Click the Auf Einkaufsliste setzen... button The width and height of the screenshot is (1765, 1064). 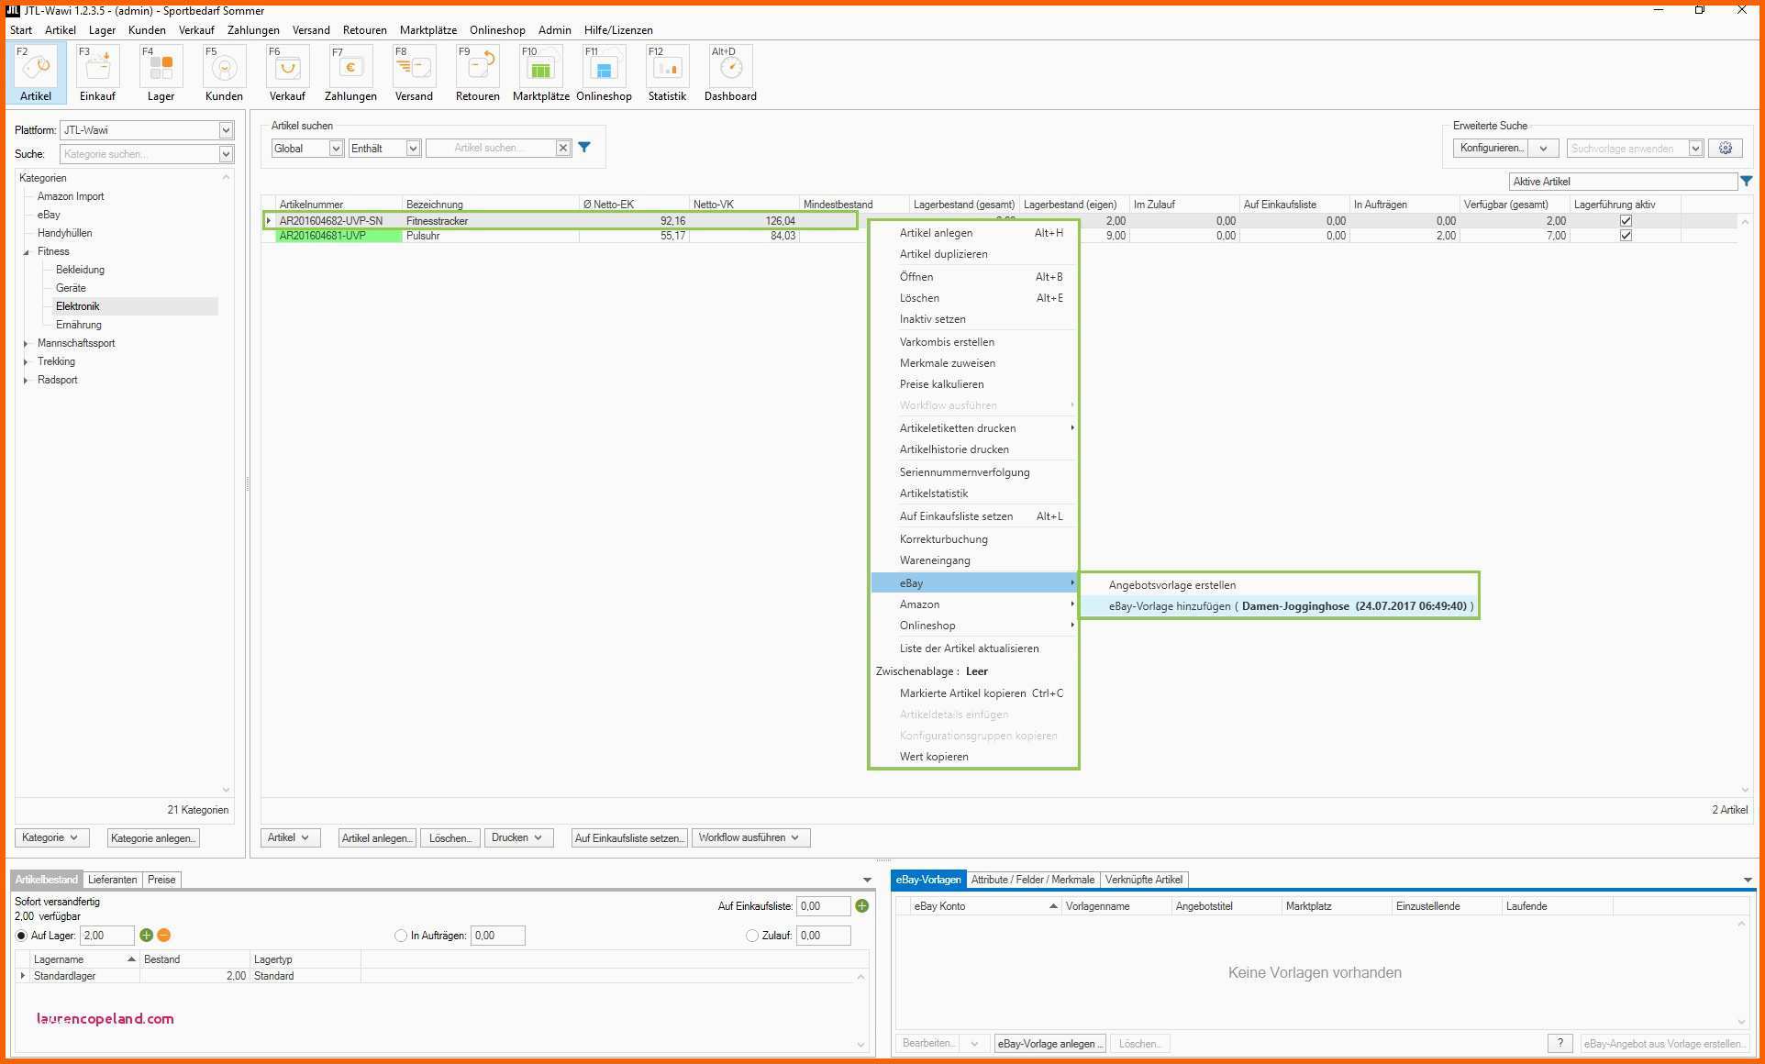point(629,837)
